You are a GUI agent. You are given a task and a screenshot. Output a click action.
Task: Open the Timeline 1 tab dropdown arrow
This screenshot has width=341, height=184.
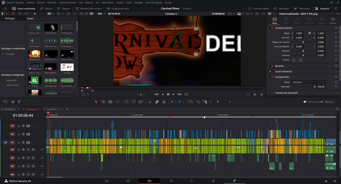coord(18,109)
